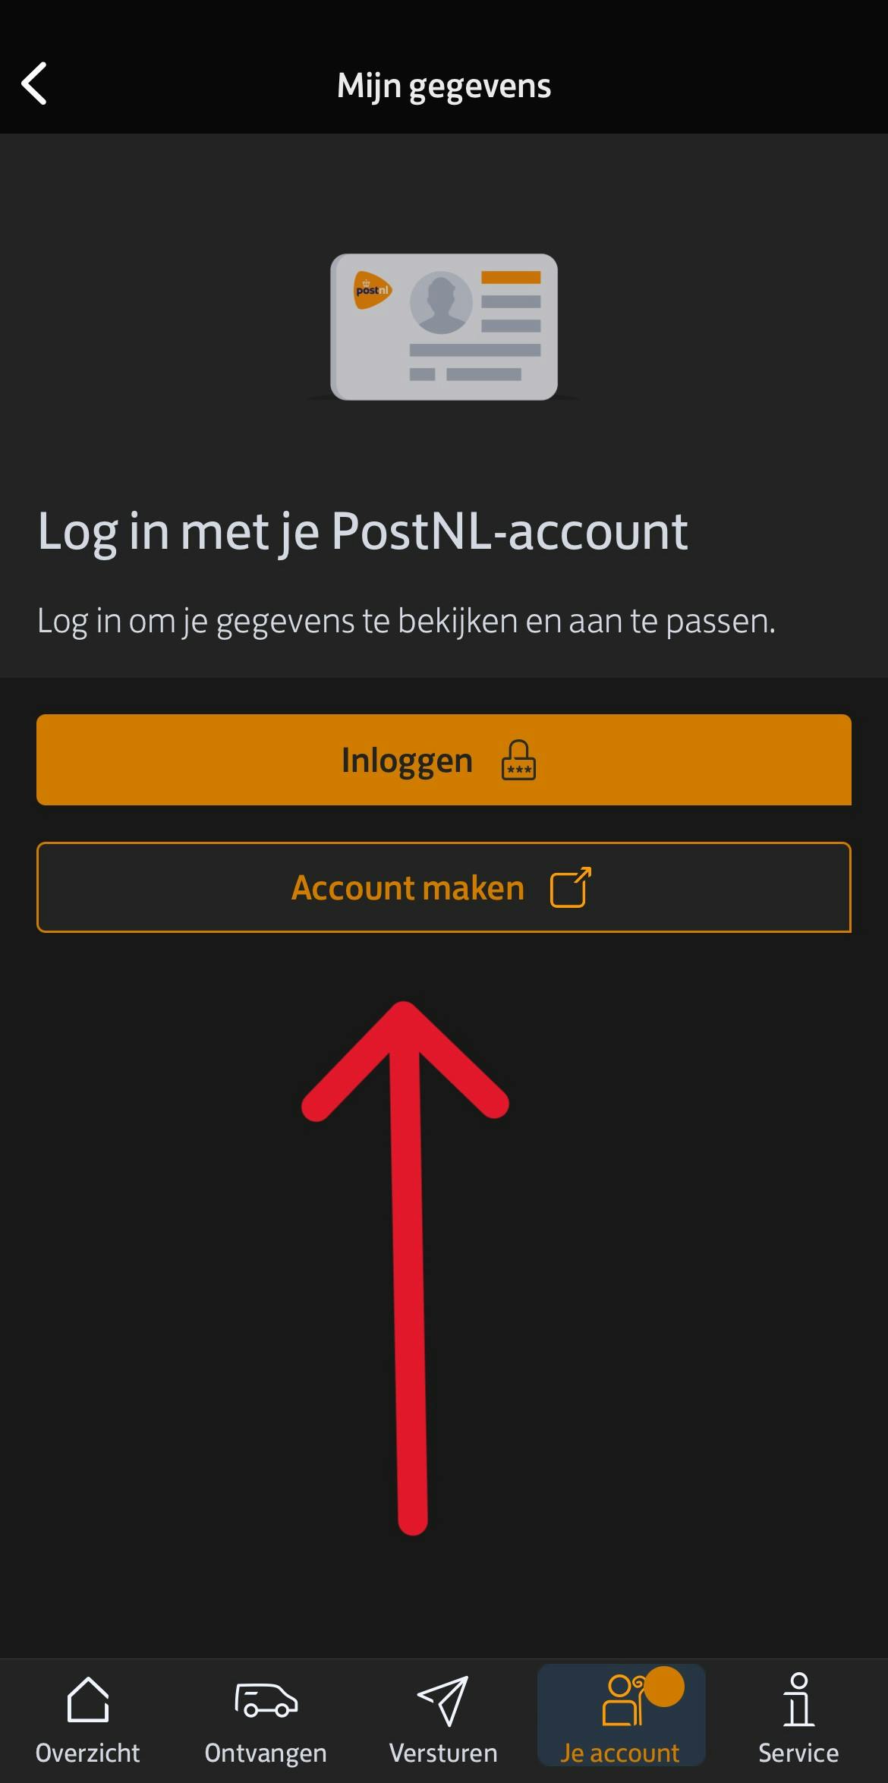Image resolution: width=888 pixels, height=1783 pixels.
Task: Tap the Account maken button
Action: (x=444, y=887)
